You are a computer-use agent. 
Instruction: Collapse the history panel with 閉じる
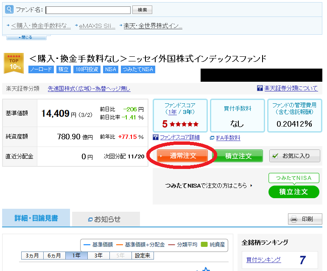(26, 37)
